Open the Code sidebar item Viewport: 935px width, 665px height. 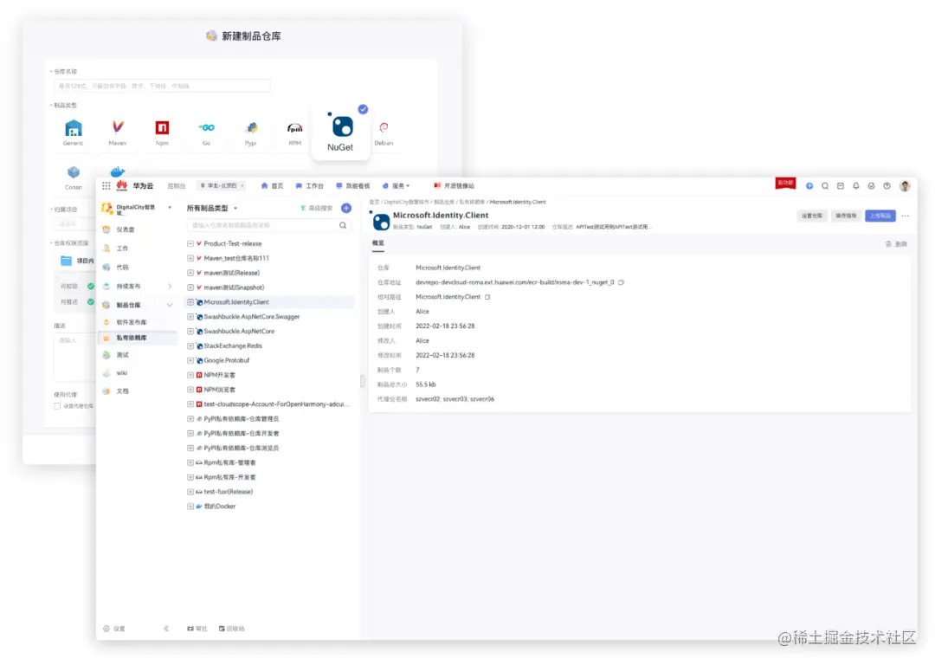122,268
